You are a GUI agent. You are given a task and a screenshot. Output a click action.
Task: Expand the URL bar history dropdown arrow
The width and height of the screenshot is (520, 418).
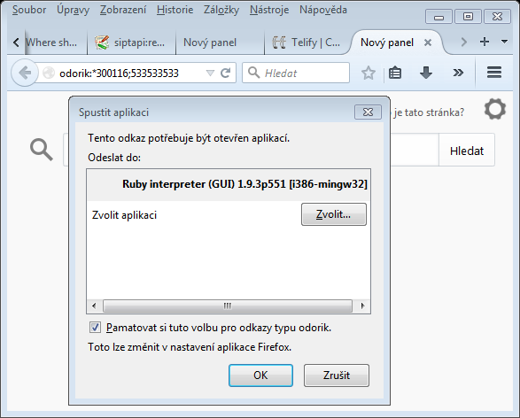(x=210, y=73)
